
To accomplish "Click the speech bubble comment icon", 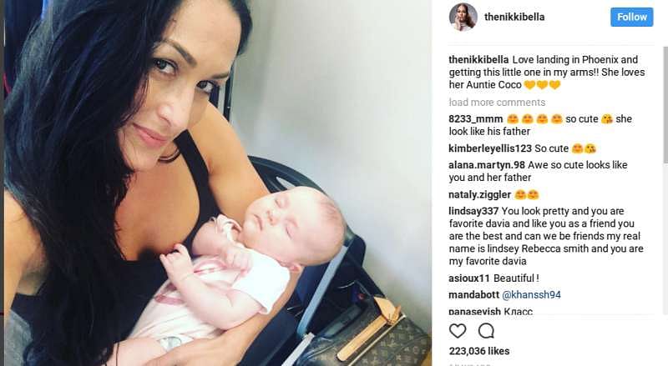I will (x=486, y=331).
